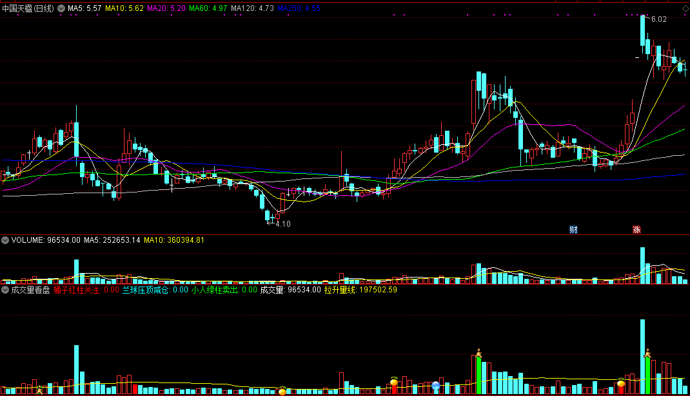Select the MA10: 5.62 label
This screenshot has width=690, height=396.
pyautogui.click(x=124, y=8)
